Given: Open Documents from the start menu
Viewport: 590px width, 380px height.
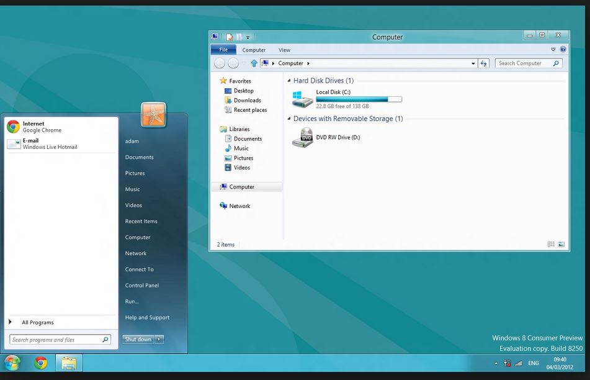Looking at the screenshot, I should 139,157.
